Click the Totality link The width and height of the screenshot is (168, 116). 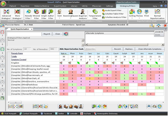(14, 56)
